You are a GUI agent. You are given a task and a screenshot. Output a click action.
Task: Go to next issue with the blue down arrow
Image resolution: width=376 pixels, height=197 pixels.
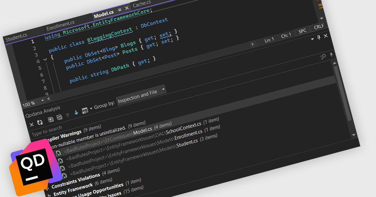coord(76,113)
